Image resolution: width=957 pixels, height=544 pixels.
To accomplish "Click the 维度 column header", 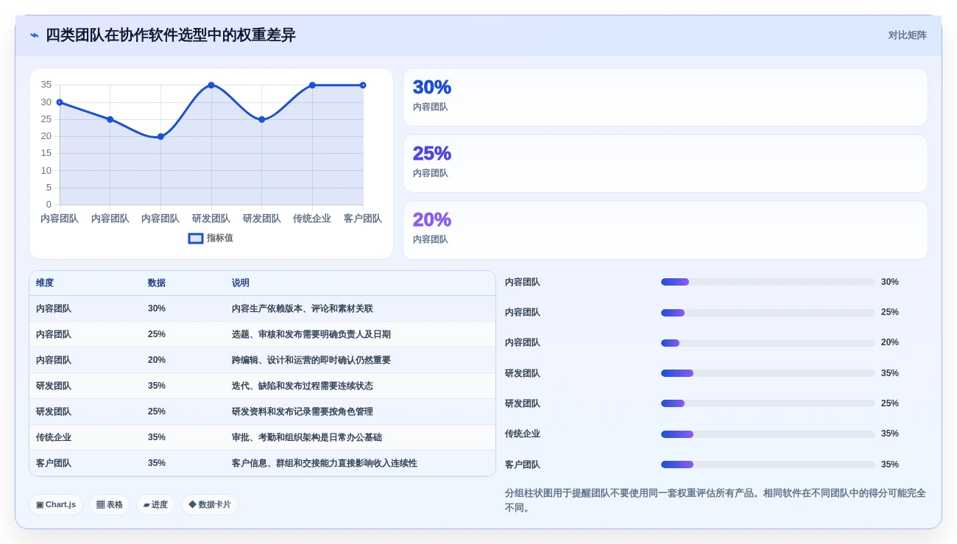I will coord(45,283).
